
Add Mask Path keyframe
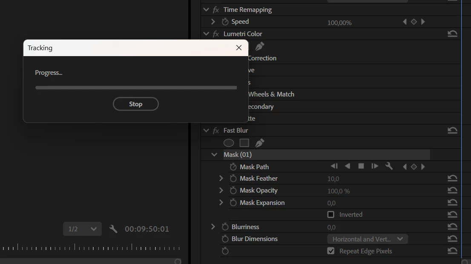pyautogui.click(x=414, y=167)
